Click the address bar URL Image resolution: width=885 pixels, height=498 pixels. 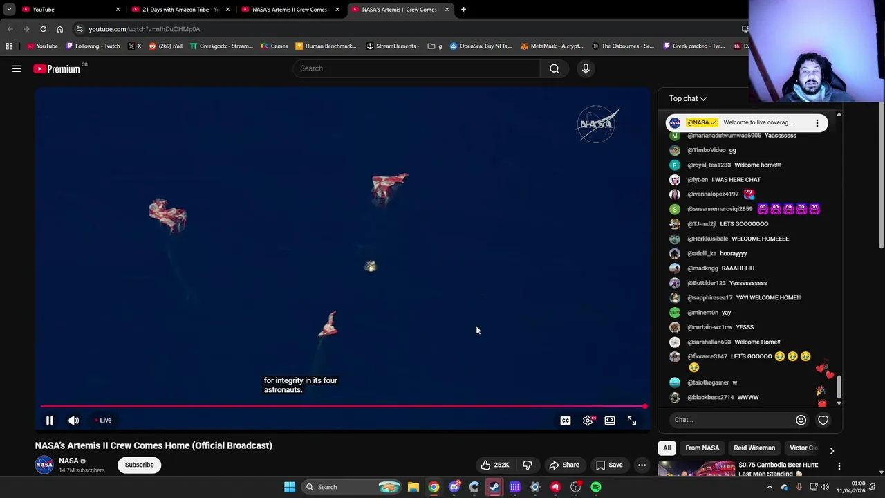(x=144, y=29)
